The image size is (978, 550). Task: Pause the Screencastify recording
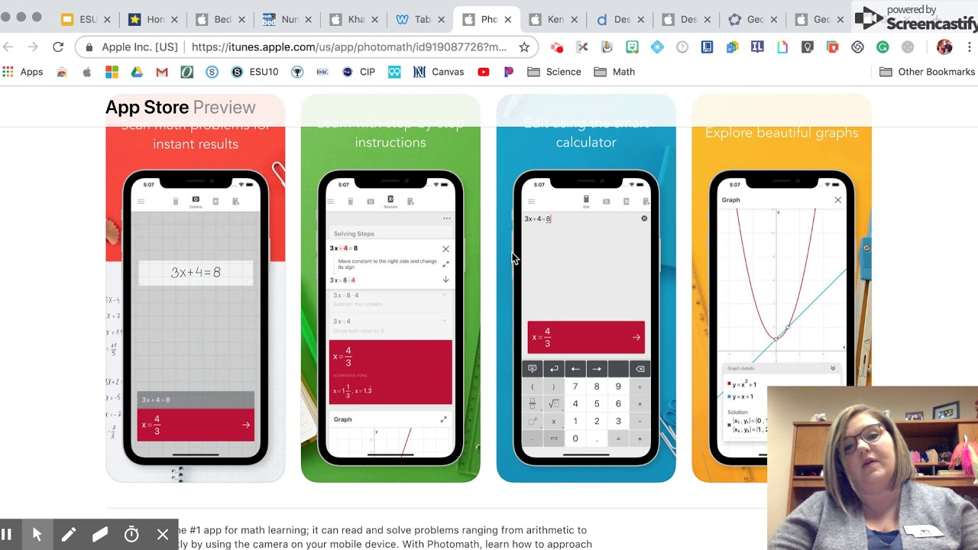[x=6, y=535]
